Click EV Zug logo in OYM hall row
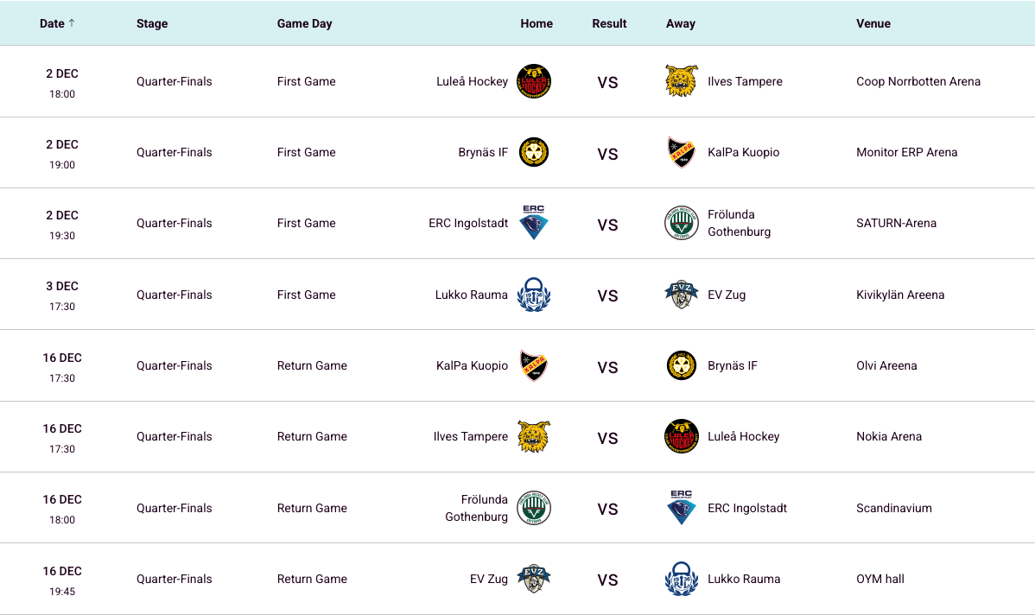This screenshot has width=1035, height=615. click(534, 579)
